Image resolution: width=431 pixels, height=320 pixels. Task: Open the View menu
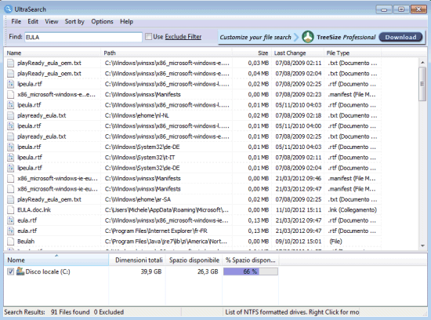(x=52, y=21)
